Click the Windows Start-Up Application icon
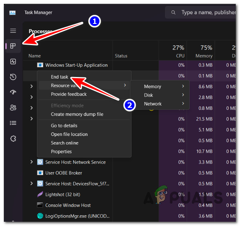 (40, 65)
